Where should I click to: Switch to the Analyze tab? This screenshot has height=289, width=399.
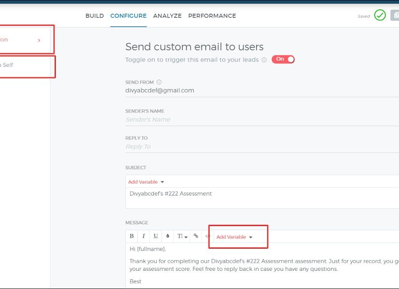[x=167, y=16]
